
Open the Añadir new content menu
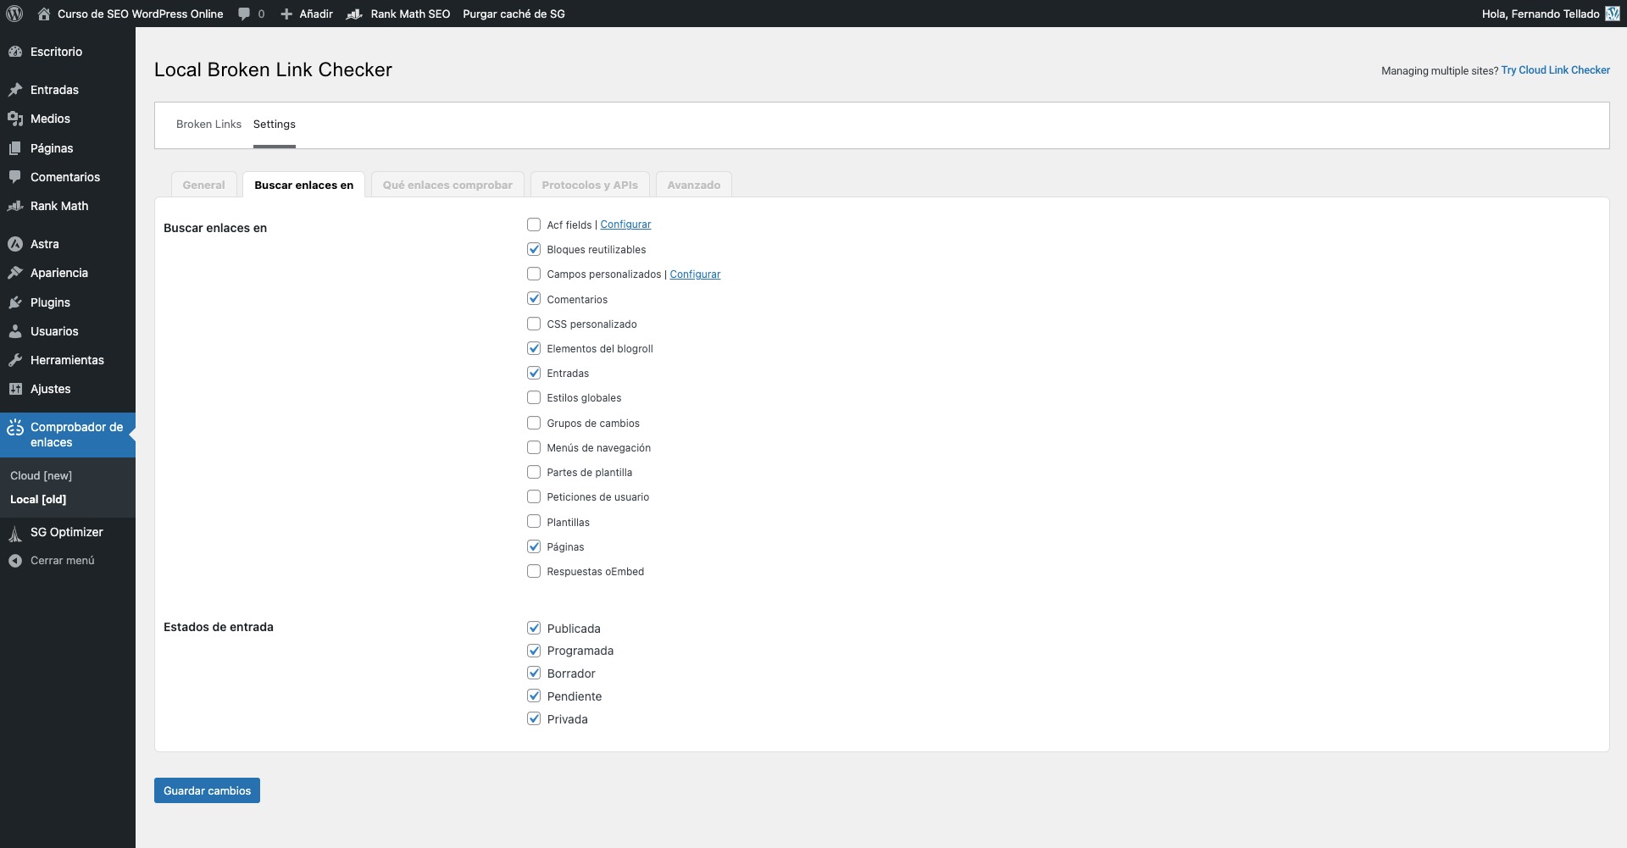(x=307, y=14)
